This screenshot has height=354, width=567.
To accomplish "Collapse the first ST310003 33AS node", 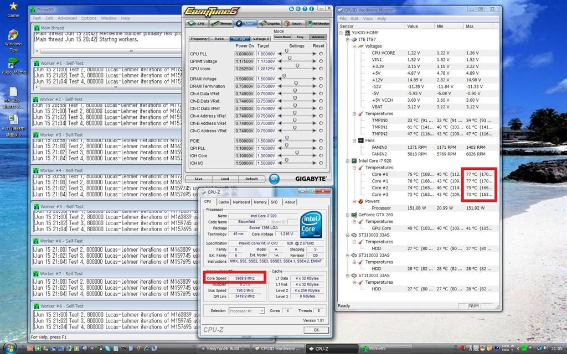I will click(x=348, y=235).
